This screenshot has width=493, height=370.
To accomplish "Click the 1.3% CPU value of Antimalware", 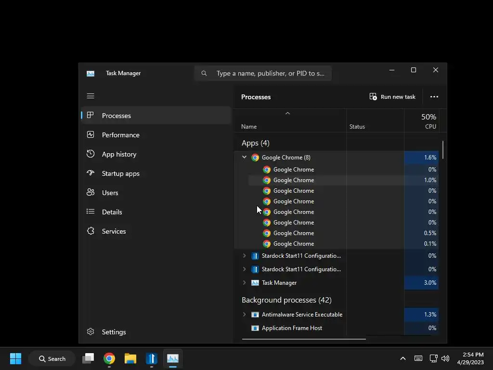I will click(430, 315).
